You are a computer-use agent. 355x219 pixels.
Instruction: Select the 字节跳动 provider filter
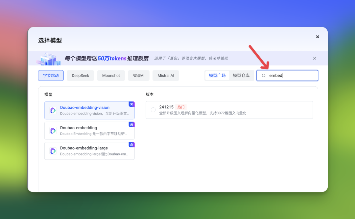click(51, 76)
